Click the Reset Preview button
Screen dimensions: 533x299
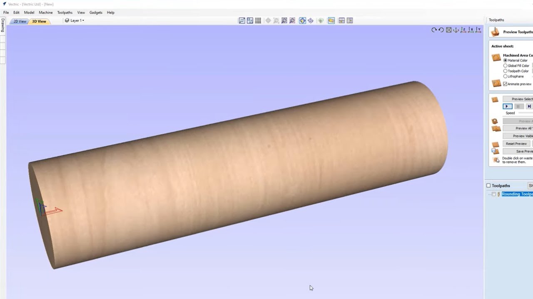tap(516, 144)
